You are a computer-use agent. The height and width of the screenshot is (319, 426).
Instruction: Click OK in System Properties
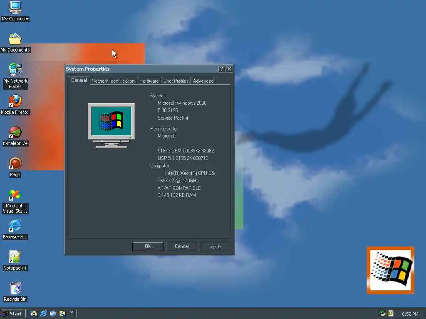(x=148, y=246)
